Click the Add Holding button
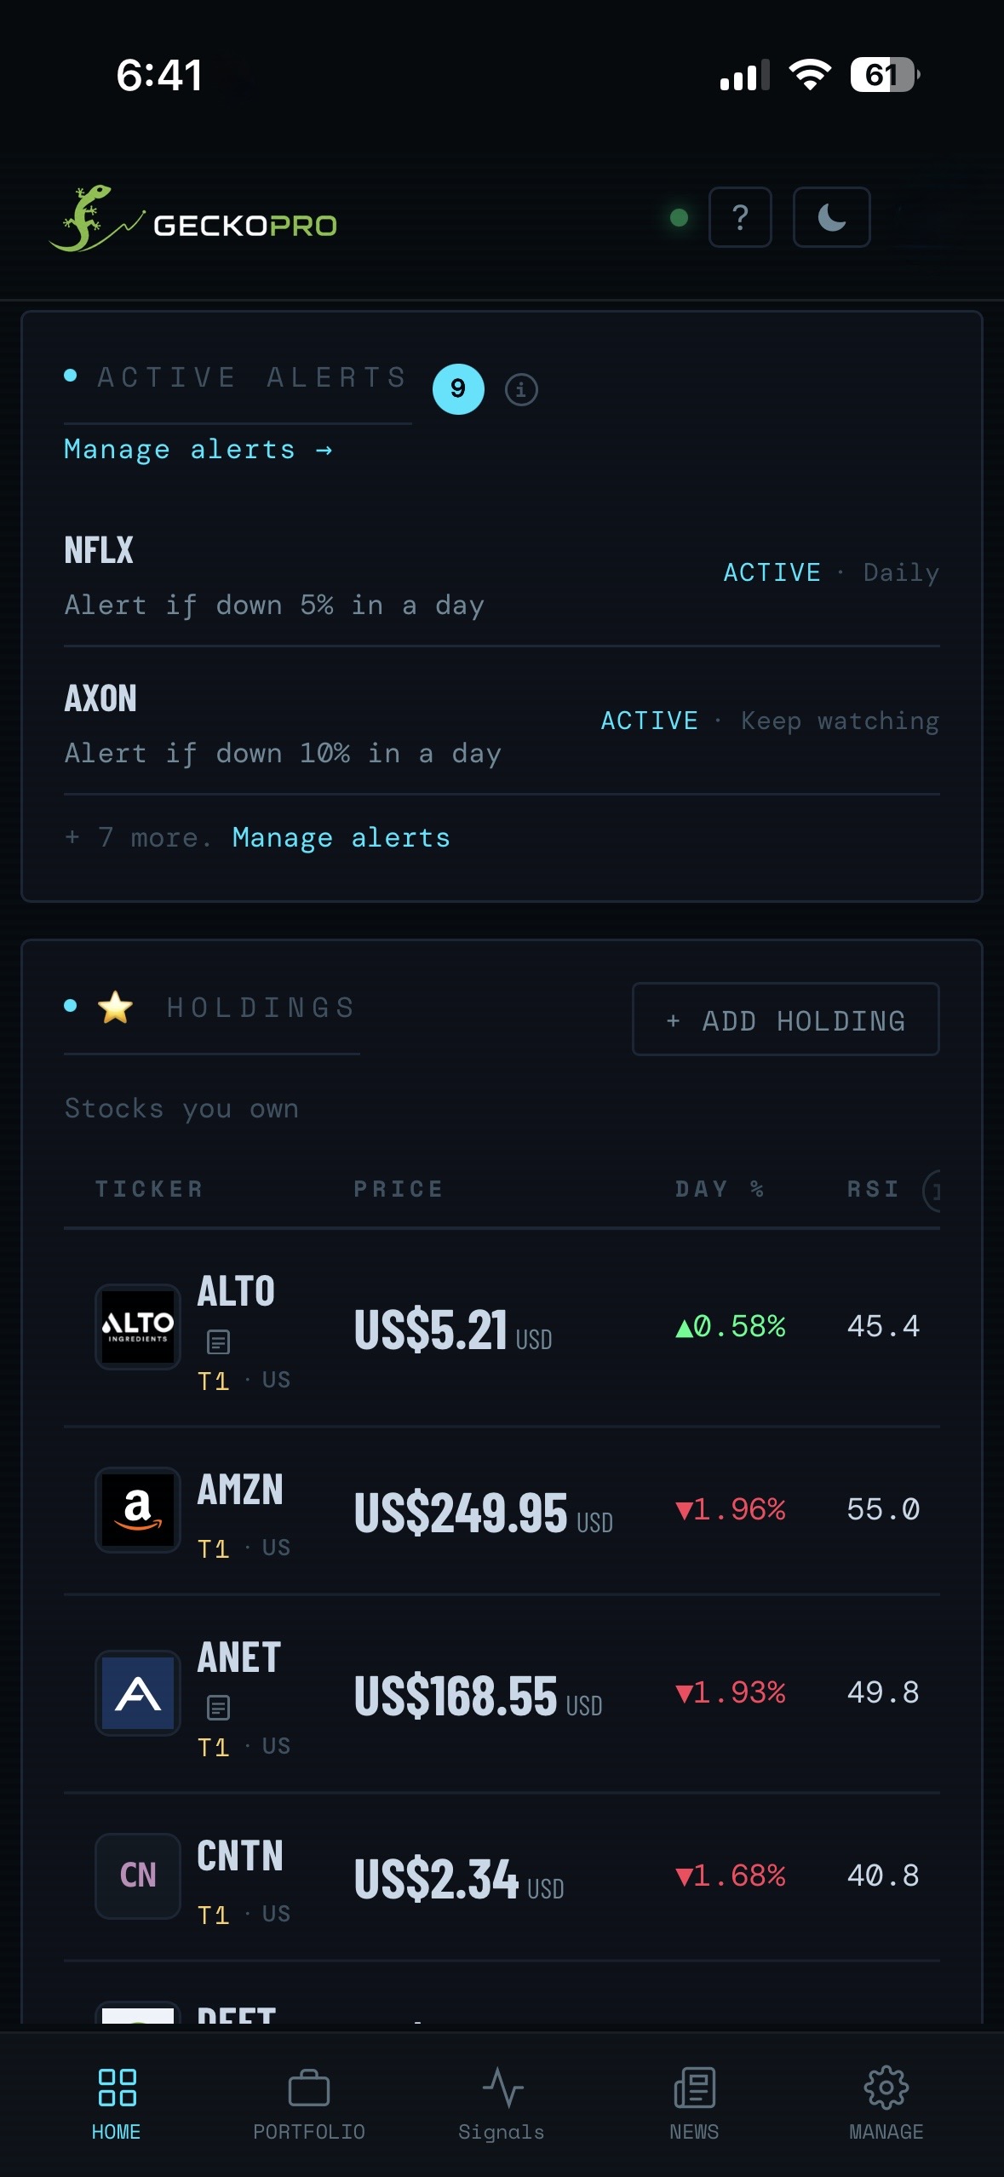This screenshot has height=2177, width=1004. point(785,1020)
